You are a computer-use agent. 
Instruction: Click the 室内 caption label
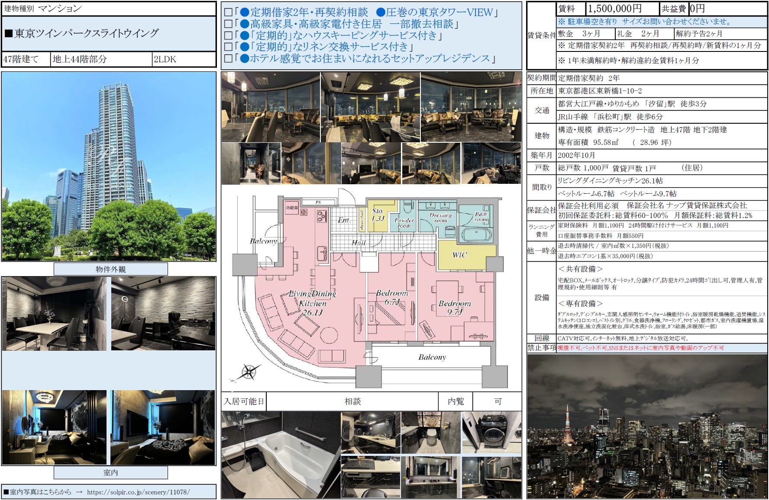110,473
